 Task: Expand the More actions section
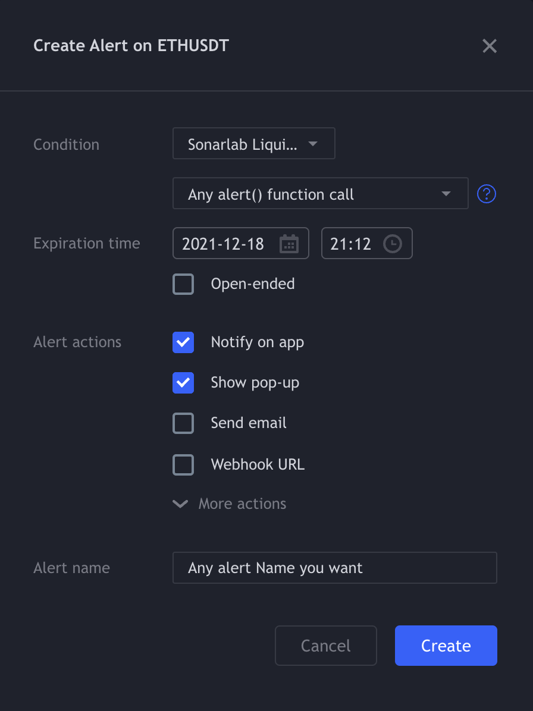[242, 504]
